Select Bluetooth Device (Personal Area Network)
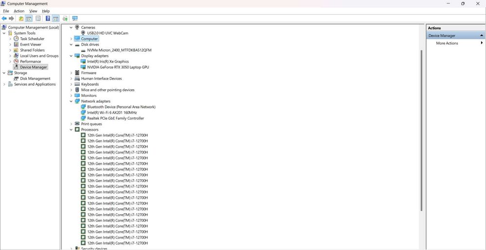The width and height of the screenshot is (486, 250). pos(121,107)
